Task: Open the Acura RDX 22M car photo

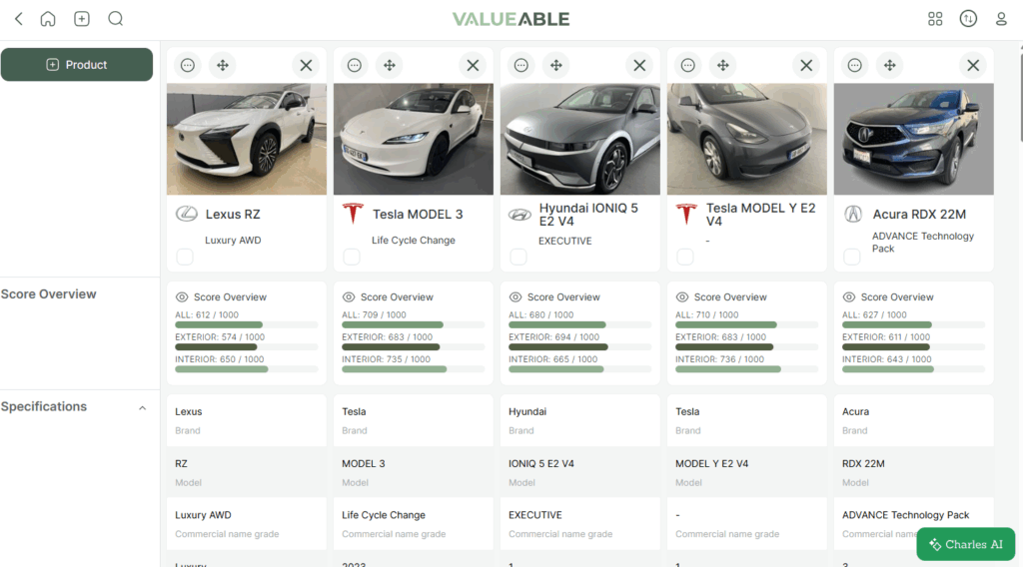Action: (x=913, y=139)
